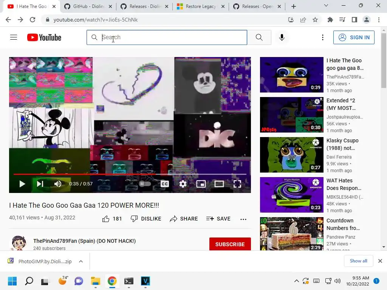This screenshot has width=387, height=290.
Task: Open File Explorer from the taskbar
Action: [x=95, y=281]
